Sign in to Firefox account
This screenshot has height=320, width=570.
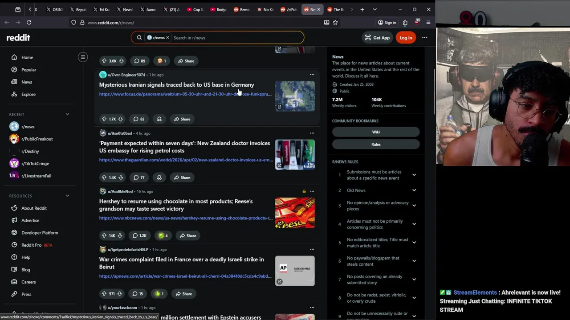pos(387,22)
